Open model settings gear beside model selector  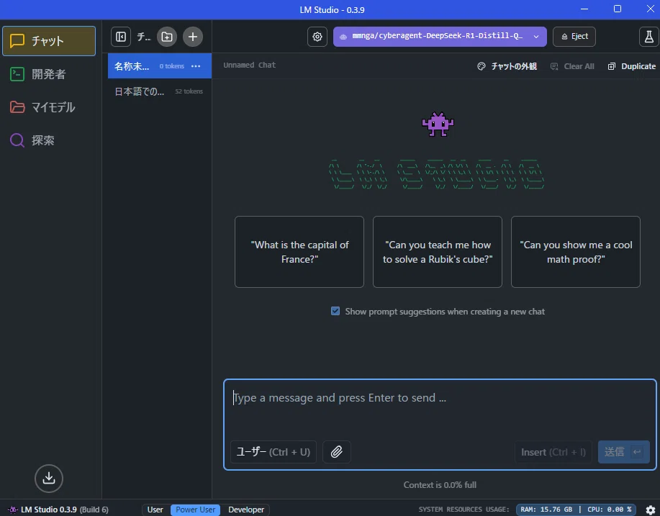(317, 37)
